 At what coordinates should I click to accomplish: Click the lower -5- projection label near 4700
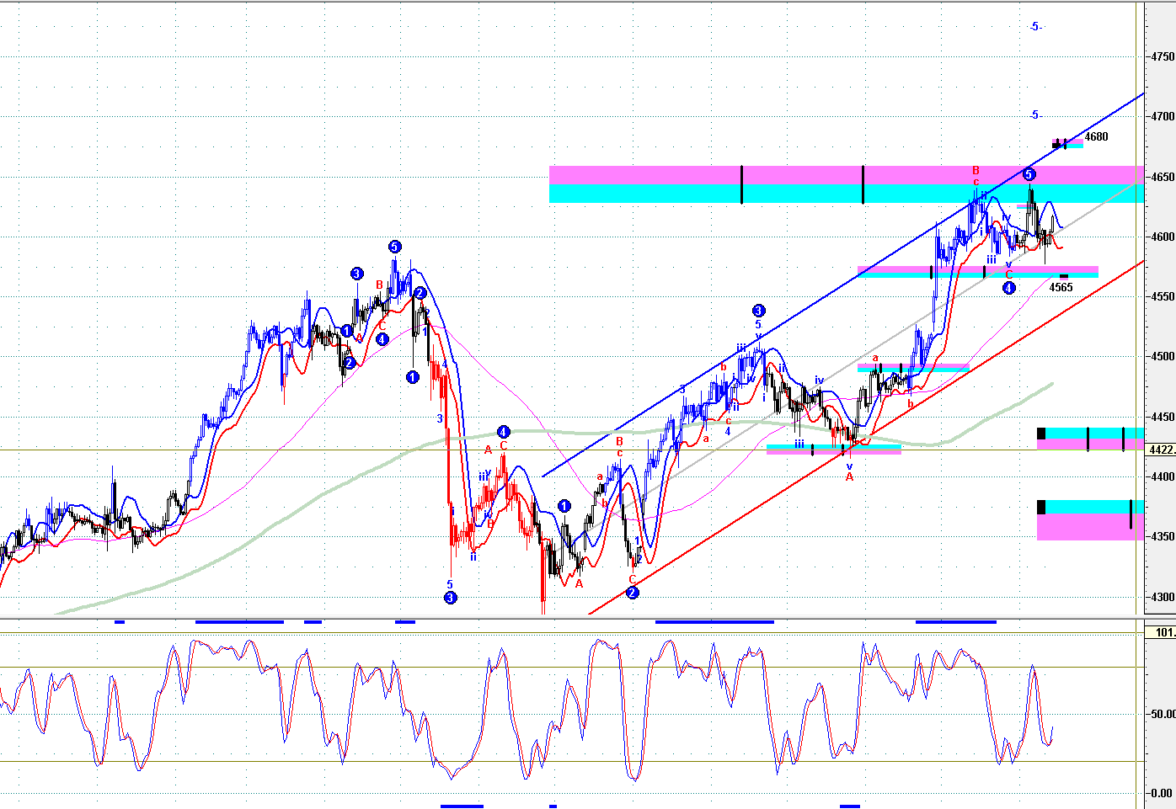1035,115
